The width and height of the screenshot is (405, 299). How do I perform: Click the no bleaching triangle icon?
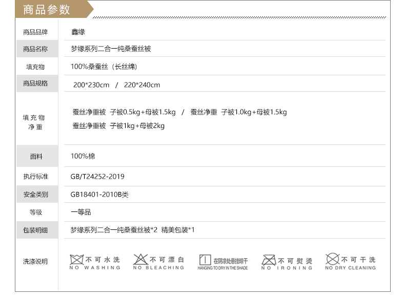coord(140,260)
